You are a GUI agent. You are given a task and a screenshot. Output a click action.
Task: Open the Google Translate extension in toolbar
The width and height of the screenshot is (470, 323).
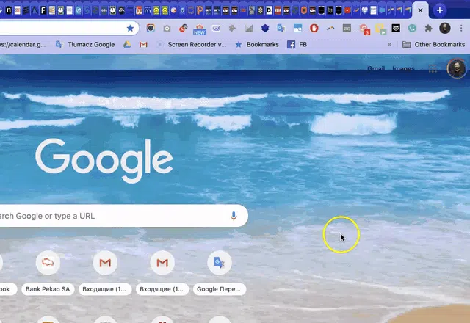[x=281, y=29]
